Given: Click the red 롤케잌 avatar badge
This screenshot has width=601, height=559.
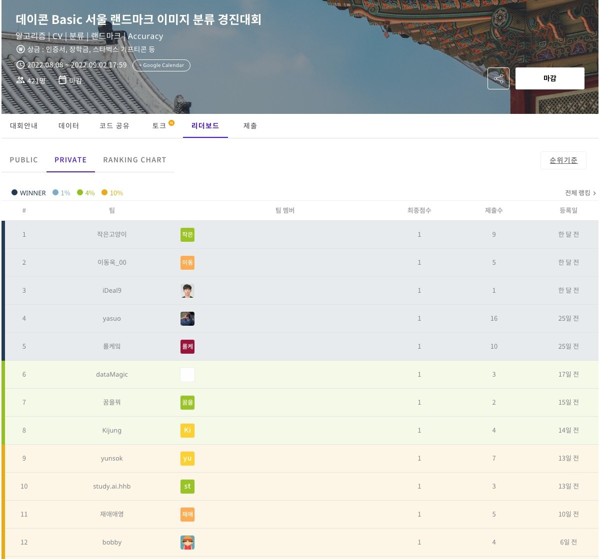Looking at the screenshot, I should point(187,347).
